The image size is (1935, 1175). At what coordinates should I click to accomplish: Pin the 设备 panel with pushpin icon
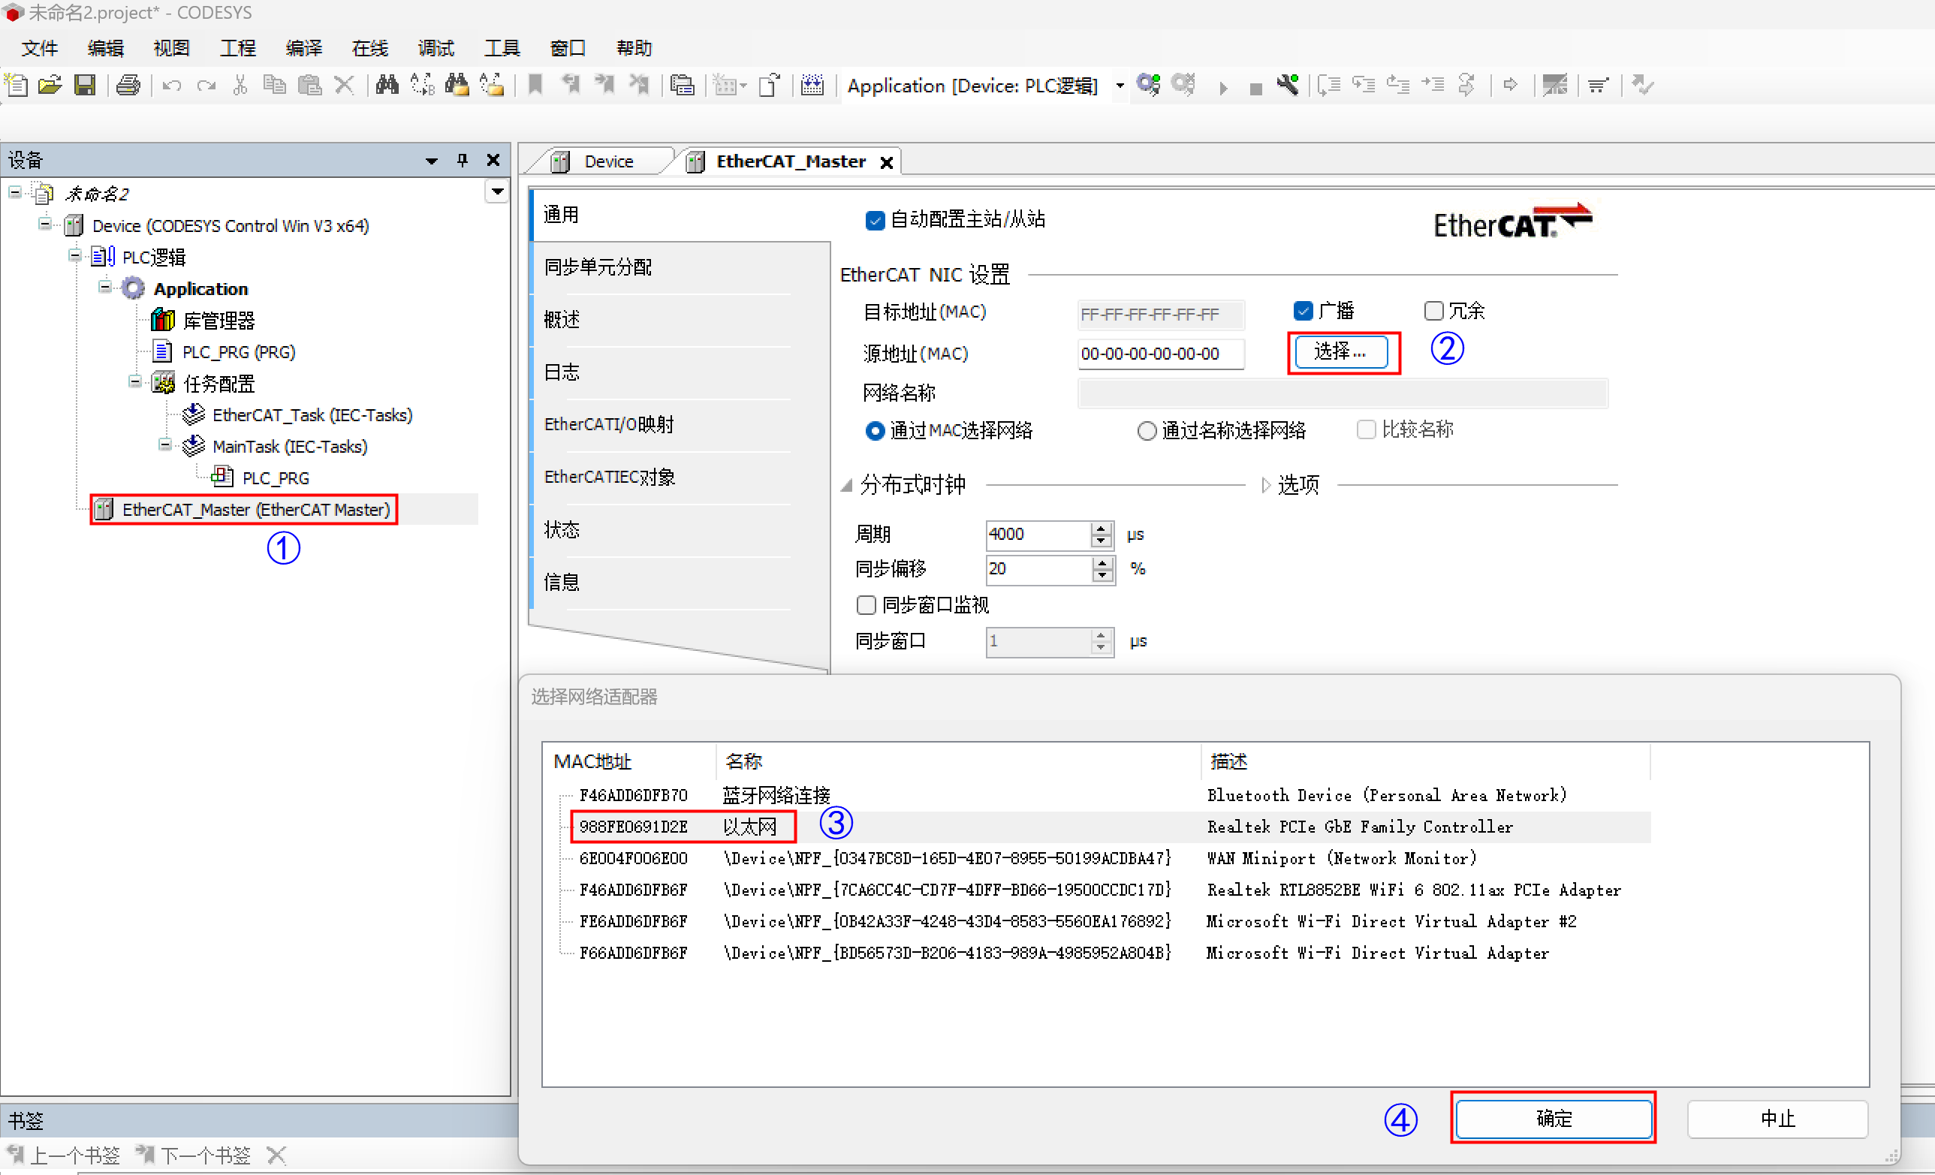click(x=462, y=160)
